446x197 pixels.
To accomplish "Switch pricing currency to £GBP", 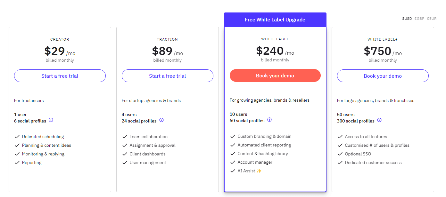I will point(419,19).
